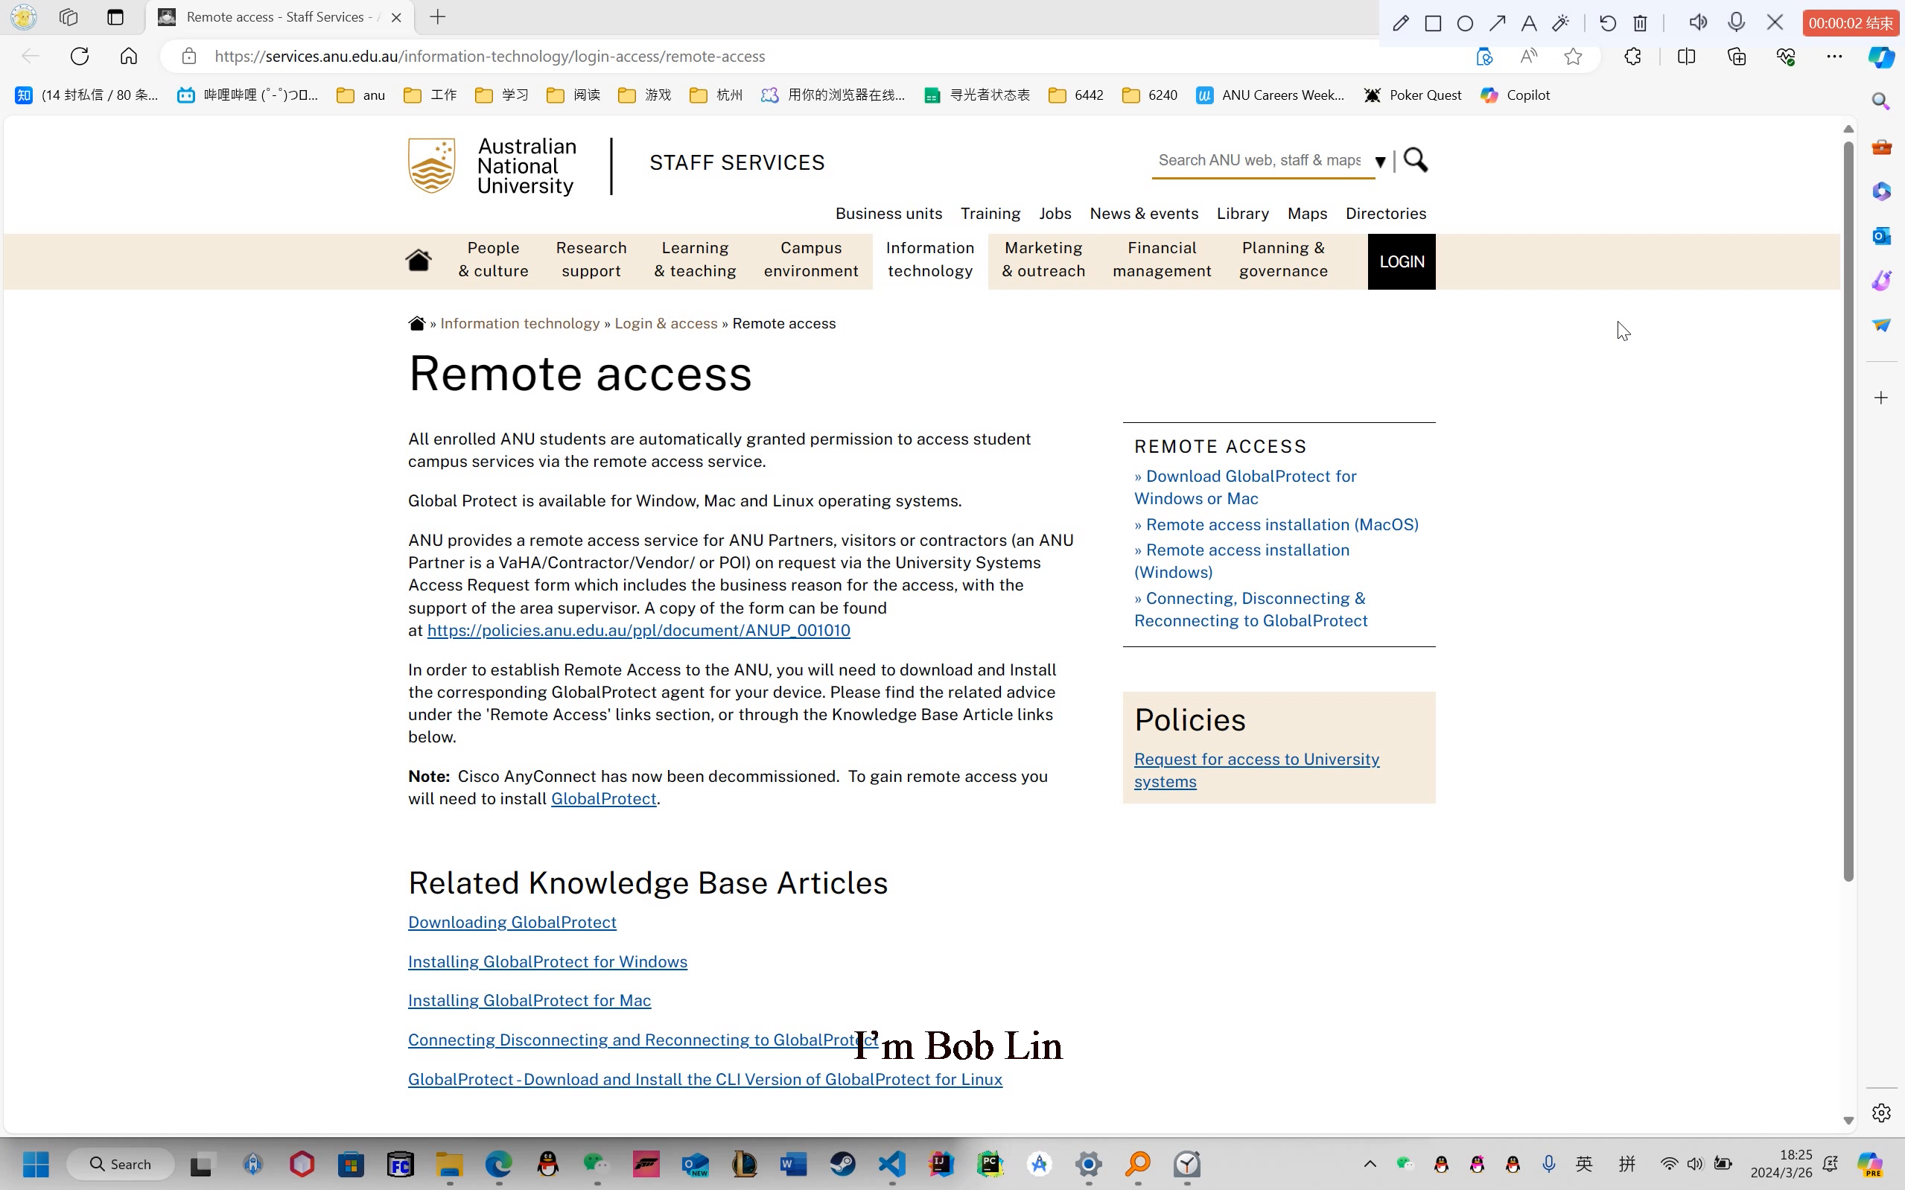Toggle the microphone in the recording toolbar
The image size is (1905, 1190).
(1737, 23)
